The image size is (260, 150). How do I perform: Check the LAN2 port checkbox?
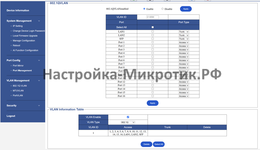[x=153, y=35]
